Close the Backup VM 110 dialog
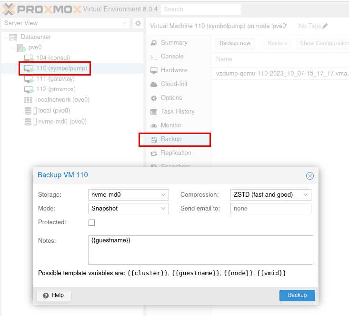The width and height of the screenshot is (349, 316). tap(309, 176)
